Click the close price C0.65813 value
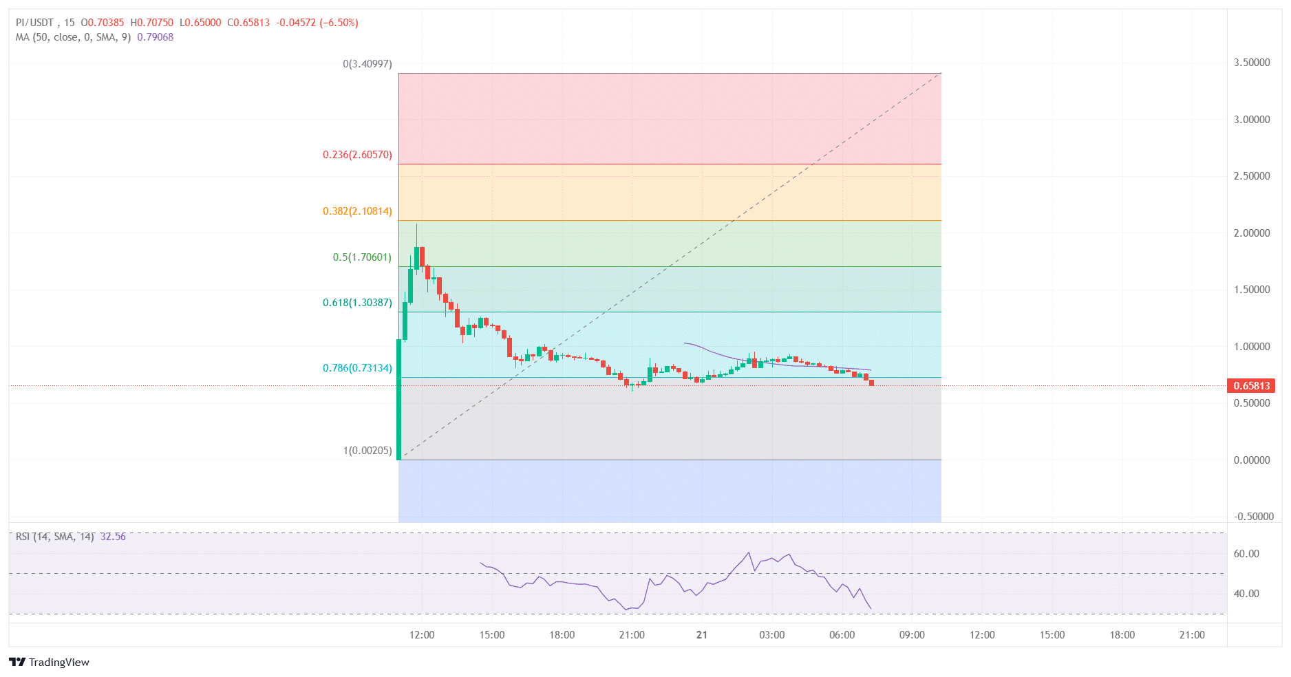Viewport: 1291px width, 677px height. coord(249,23)
